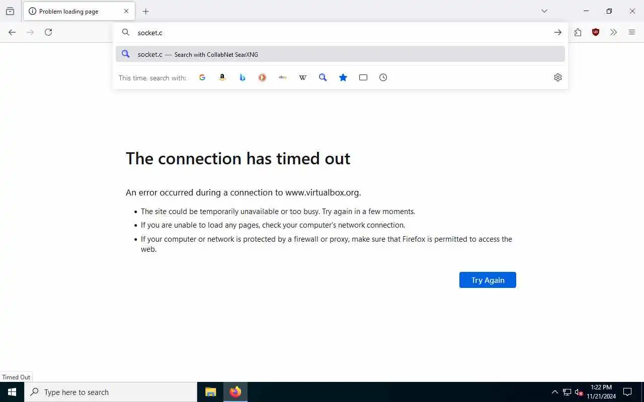Search with Bing icon
The width and height of the screenshot is (644, 402).
coord(243,77)
